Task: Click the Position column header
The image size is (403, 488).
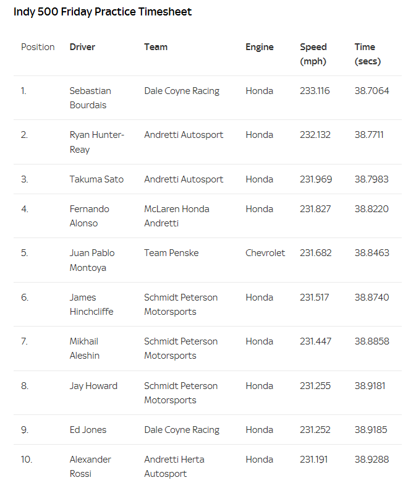Action: tap(38, 47)
